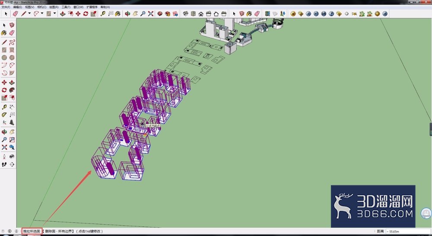Select the Zoom Window tool
432x236 pixels.
pyautogui.click(x=12, y=140)
